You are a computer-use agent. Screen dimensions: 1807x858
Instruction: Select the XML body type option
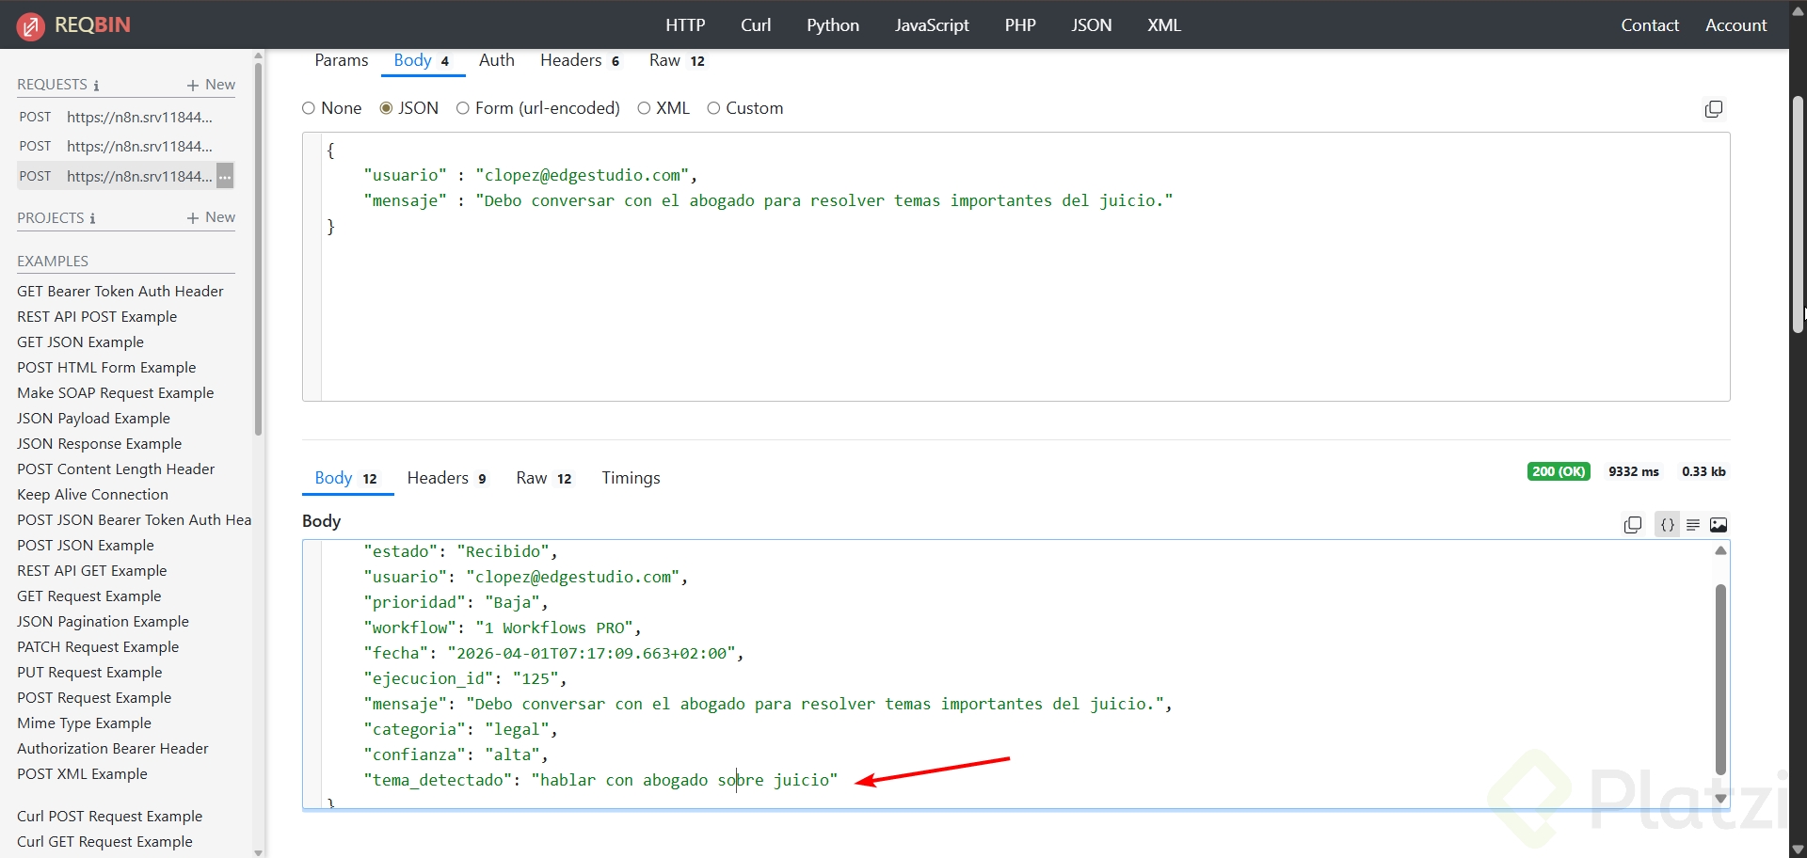644,108
